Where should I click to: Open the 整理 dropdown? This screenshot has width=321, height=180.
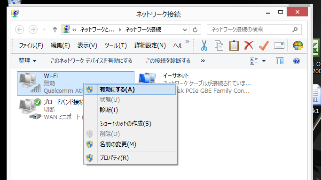(x=27, y=61)
